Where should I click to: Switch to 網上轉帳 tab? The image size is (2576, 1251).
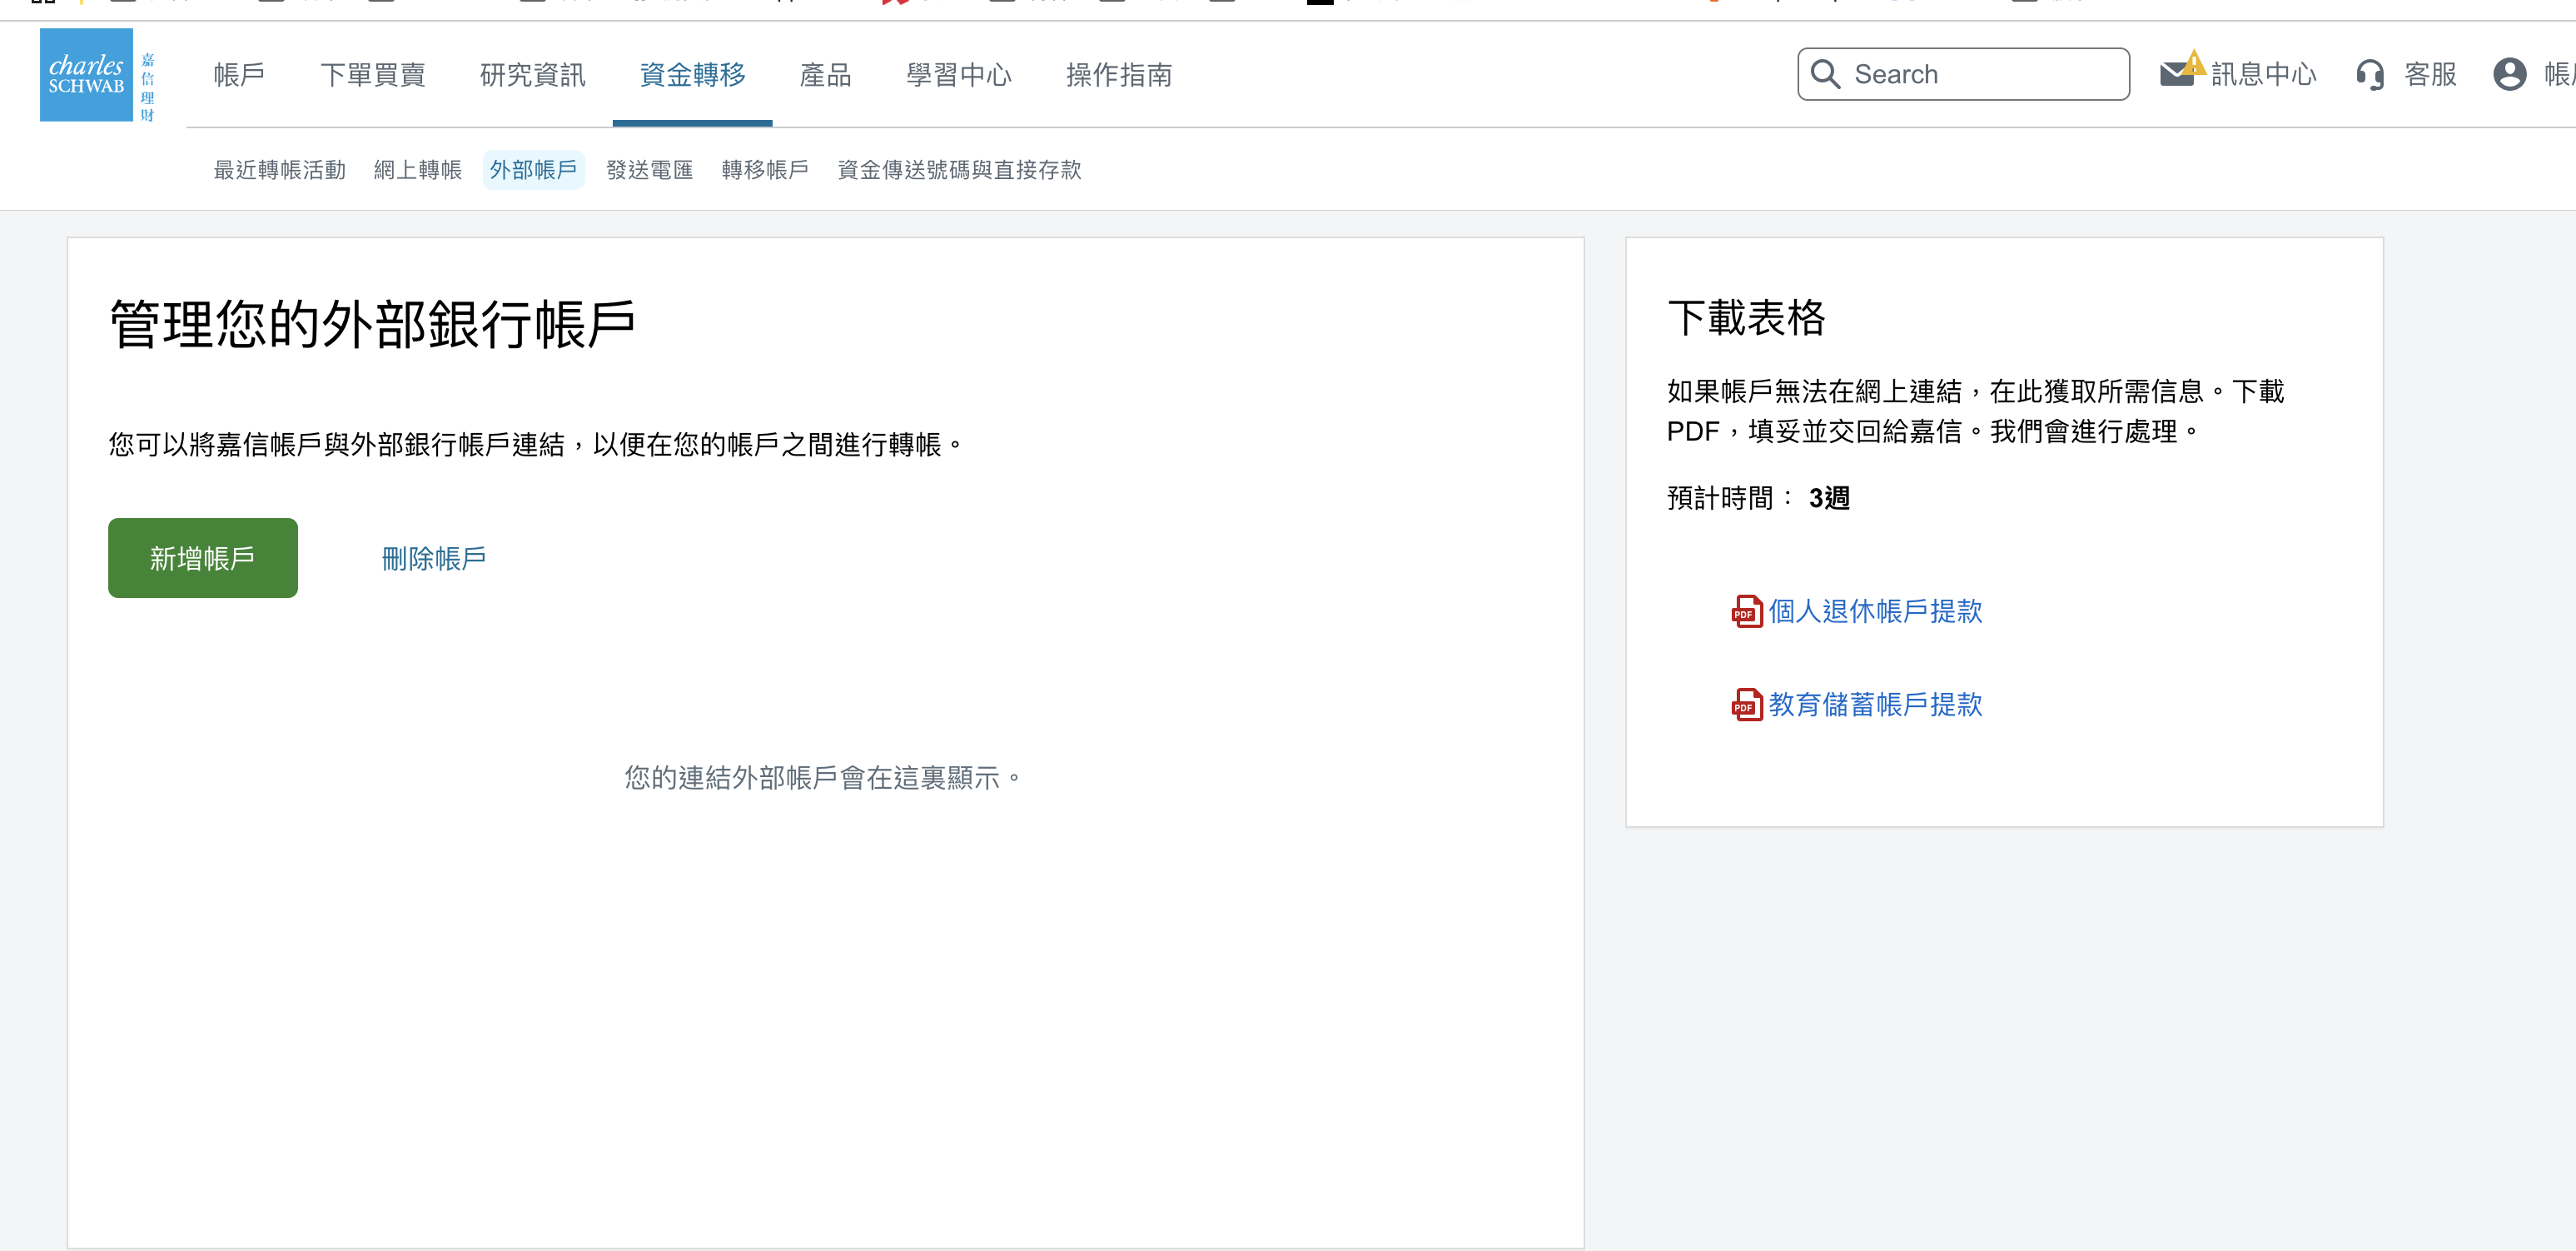pyautogui.click(x=417, y=170)
